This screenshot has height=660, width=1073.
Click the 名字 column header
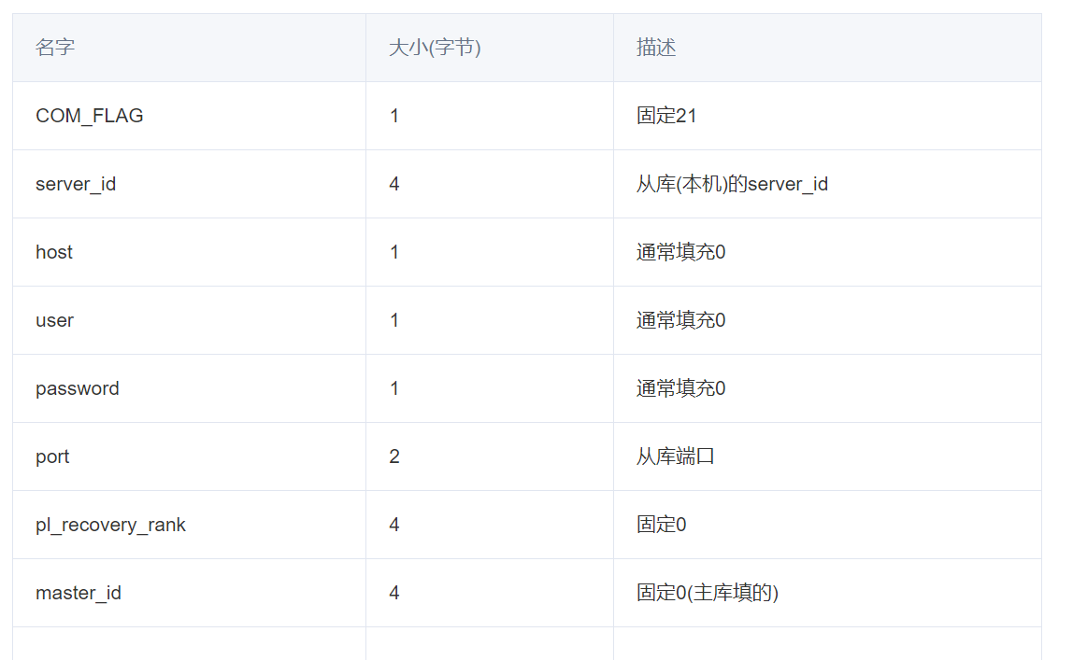(x=55, y=48)
